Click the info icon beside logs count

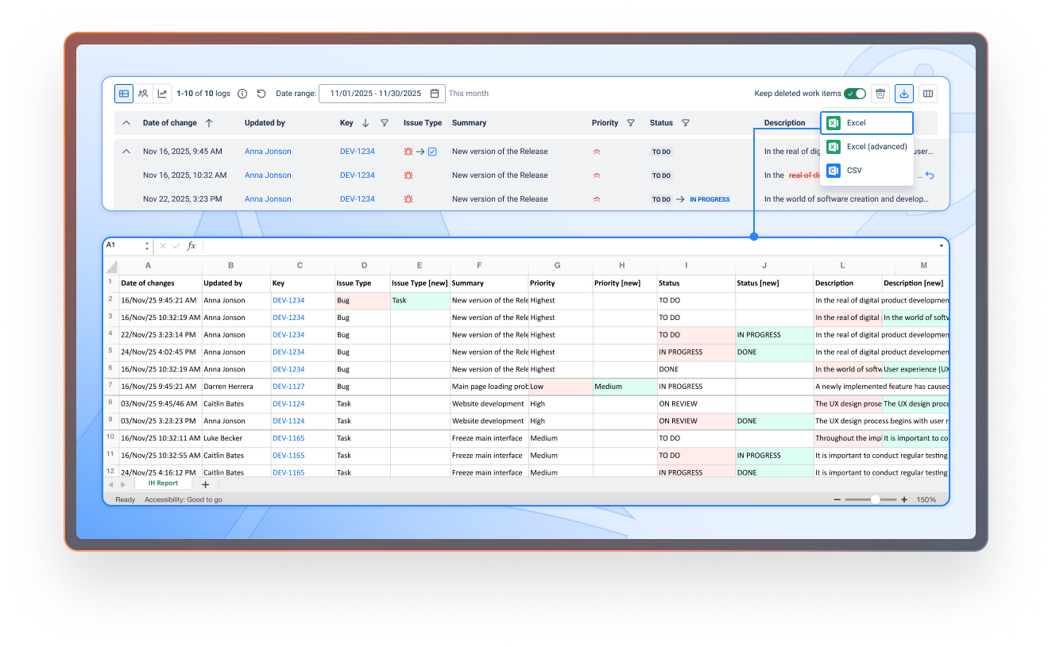click(243, 94)
